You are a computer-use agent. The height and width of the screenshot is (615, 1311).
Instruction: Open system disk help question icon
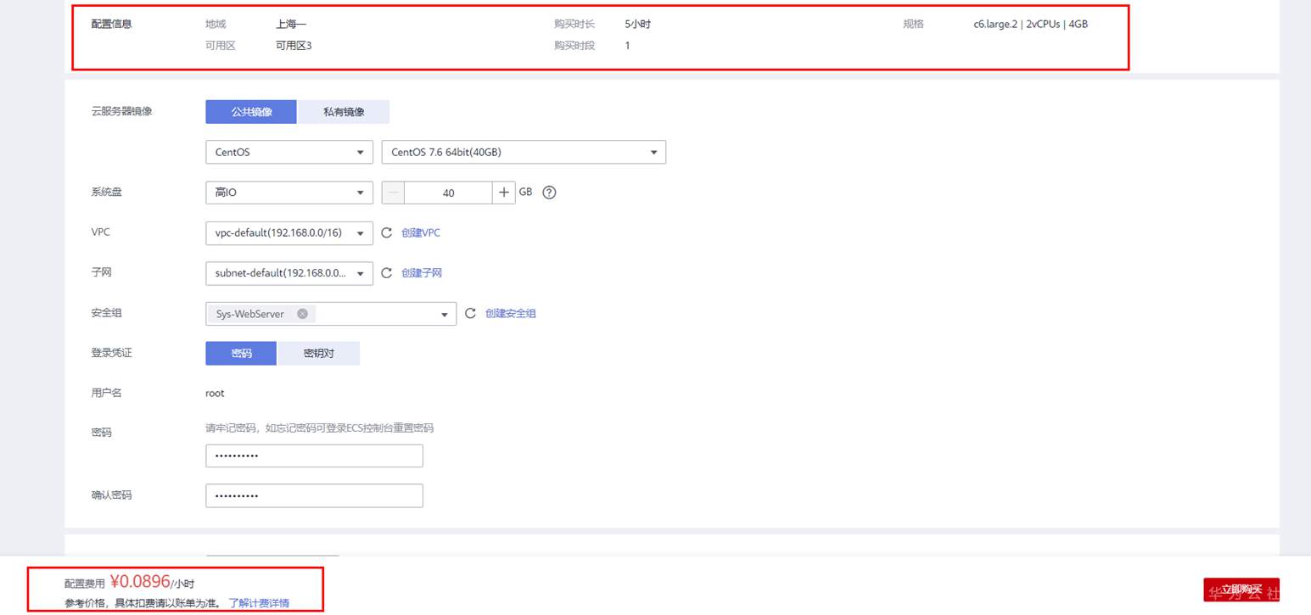pos(549,193)
